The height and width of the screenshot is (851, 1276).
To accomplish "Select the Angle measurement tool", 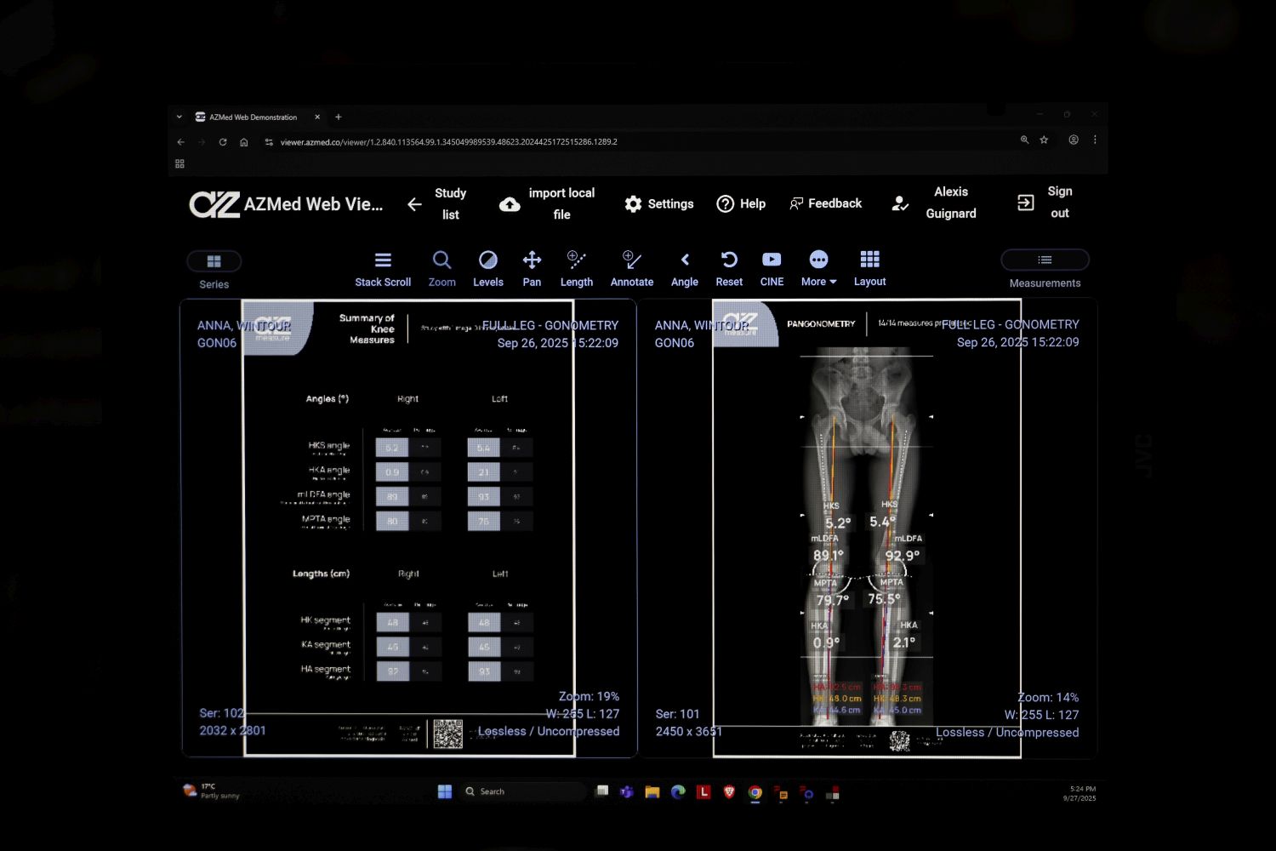I will 684,268.
